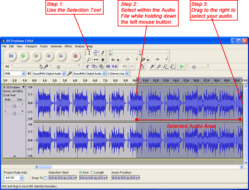
Task: Select the Length radio button
Action: (92, 172)
